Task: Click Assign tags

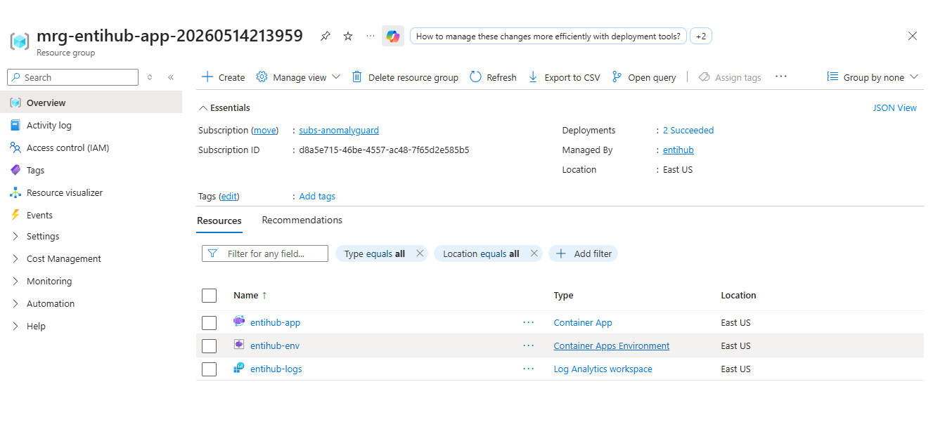Action: pos(730,77)
